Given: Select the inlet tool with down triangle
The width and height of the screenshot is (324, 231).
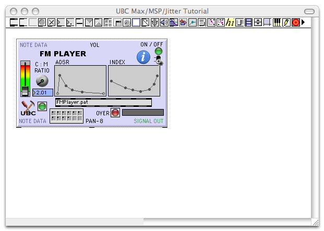Looking at the screenshot, I should [x=89, y=22].
